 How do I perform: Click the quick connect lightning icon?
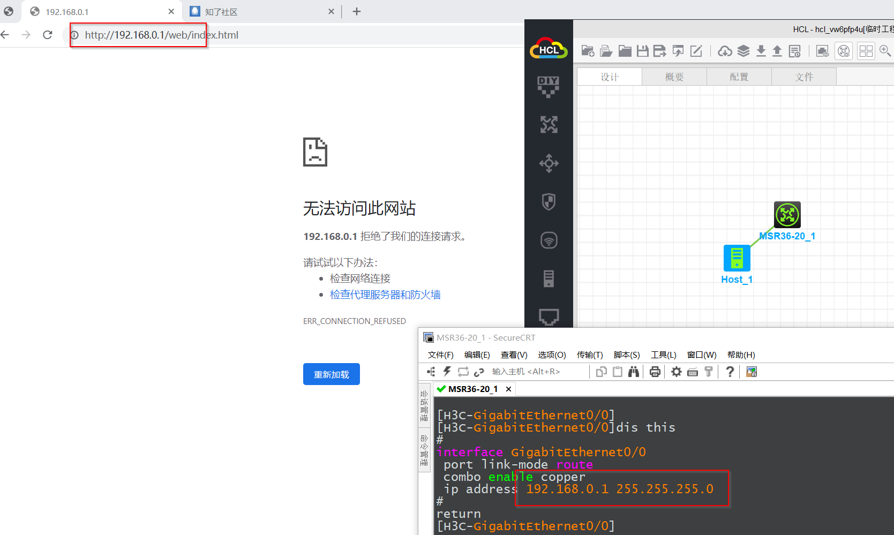pos(447,372)
